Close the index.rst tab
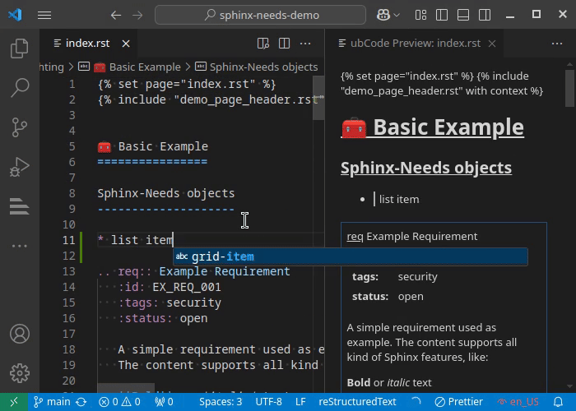 pos(126,44)
